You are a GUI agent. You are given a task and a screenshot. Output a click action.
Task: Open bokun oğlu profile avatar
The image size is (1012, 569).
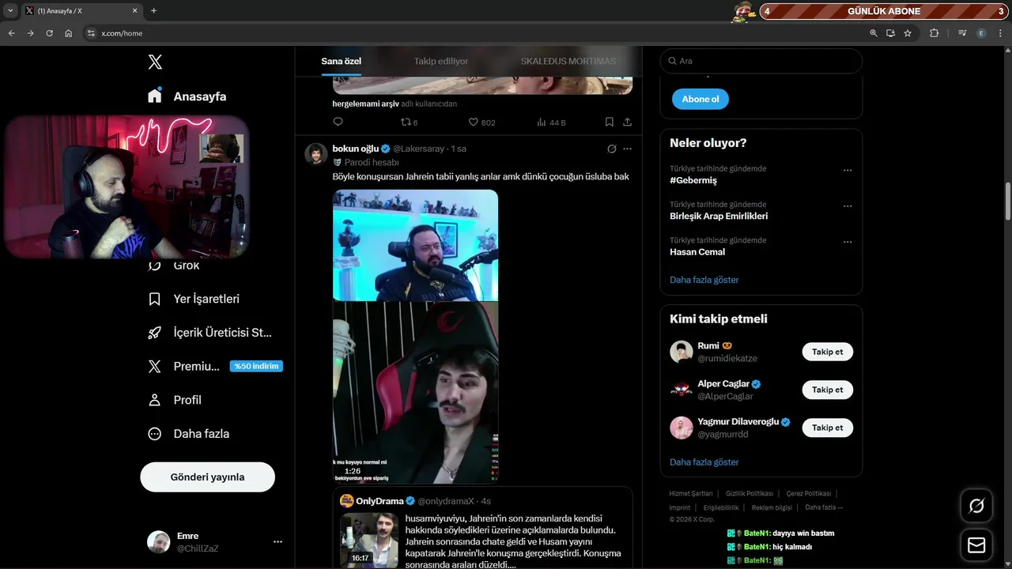[x=316, y=153]
